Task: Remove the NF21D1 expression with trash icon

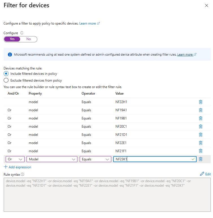Action: tap(201, 135)
